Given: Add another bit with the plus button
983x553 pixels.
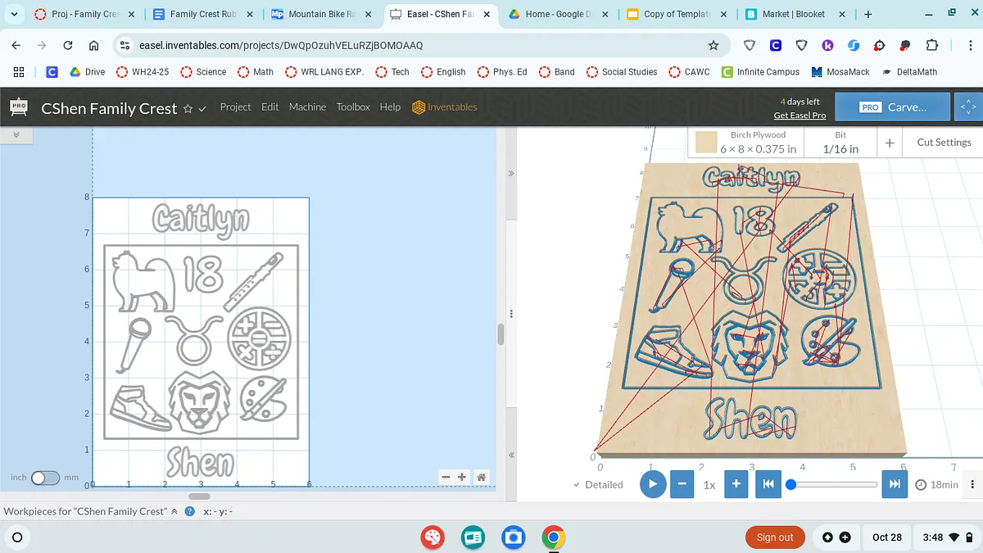Looking at the screenshot, I should point(890,143).
